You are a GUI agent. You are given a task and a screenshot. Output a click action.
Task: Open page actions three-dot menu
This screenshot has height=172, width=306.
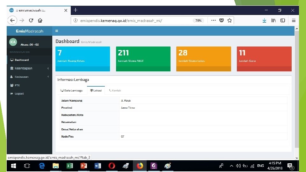coord(214,20)
